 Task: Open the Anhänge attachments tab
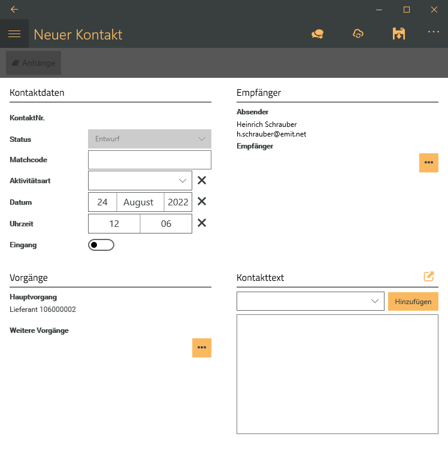(x=34, y=63)
